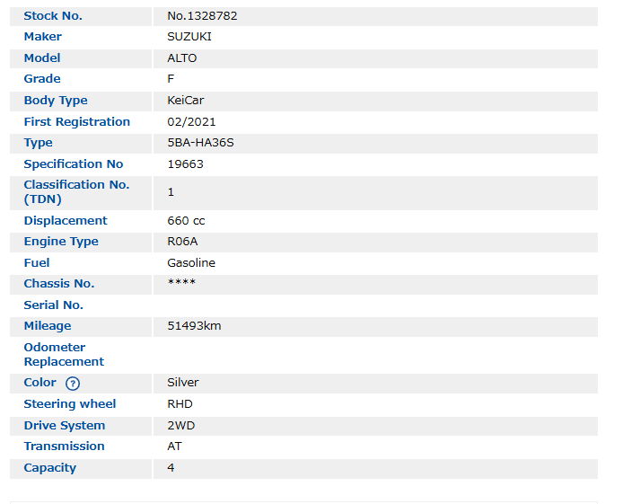Click the Gasoline fuel value
The width and height of the screenshot is (632, 504).
pos(191,263)
